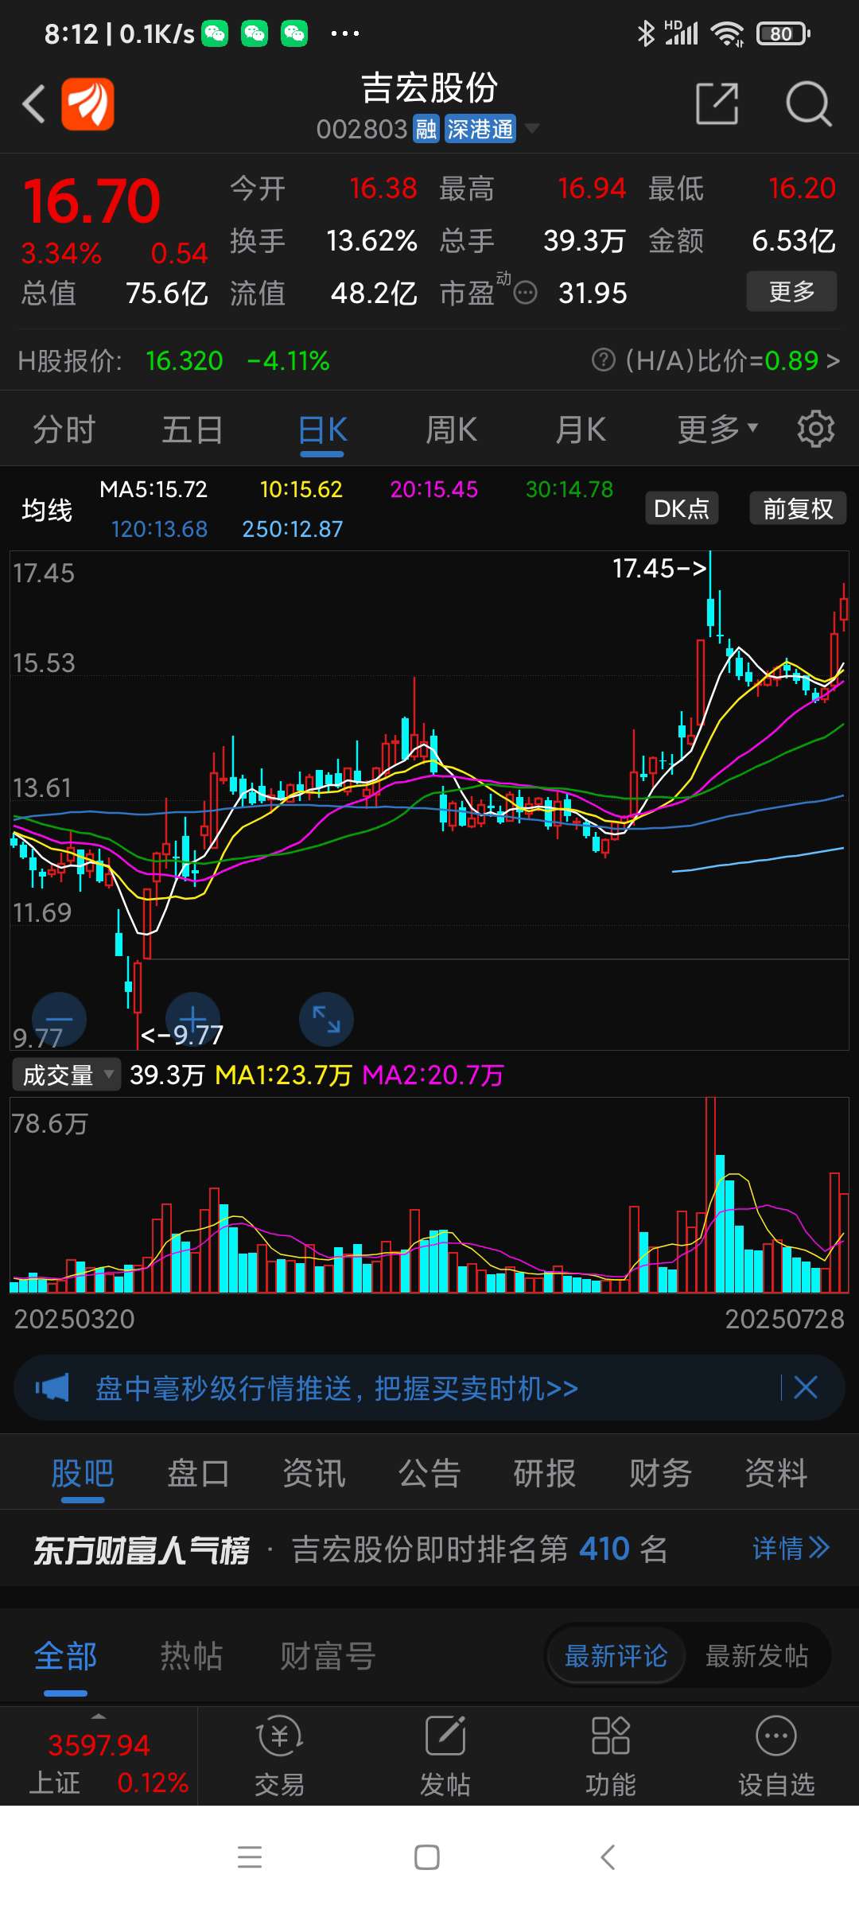This screenshot has height=1909, width=859.
Task: Tap the MA5:15.72 value
Action: pos(154,489)
